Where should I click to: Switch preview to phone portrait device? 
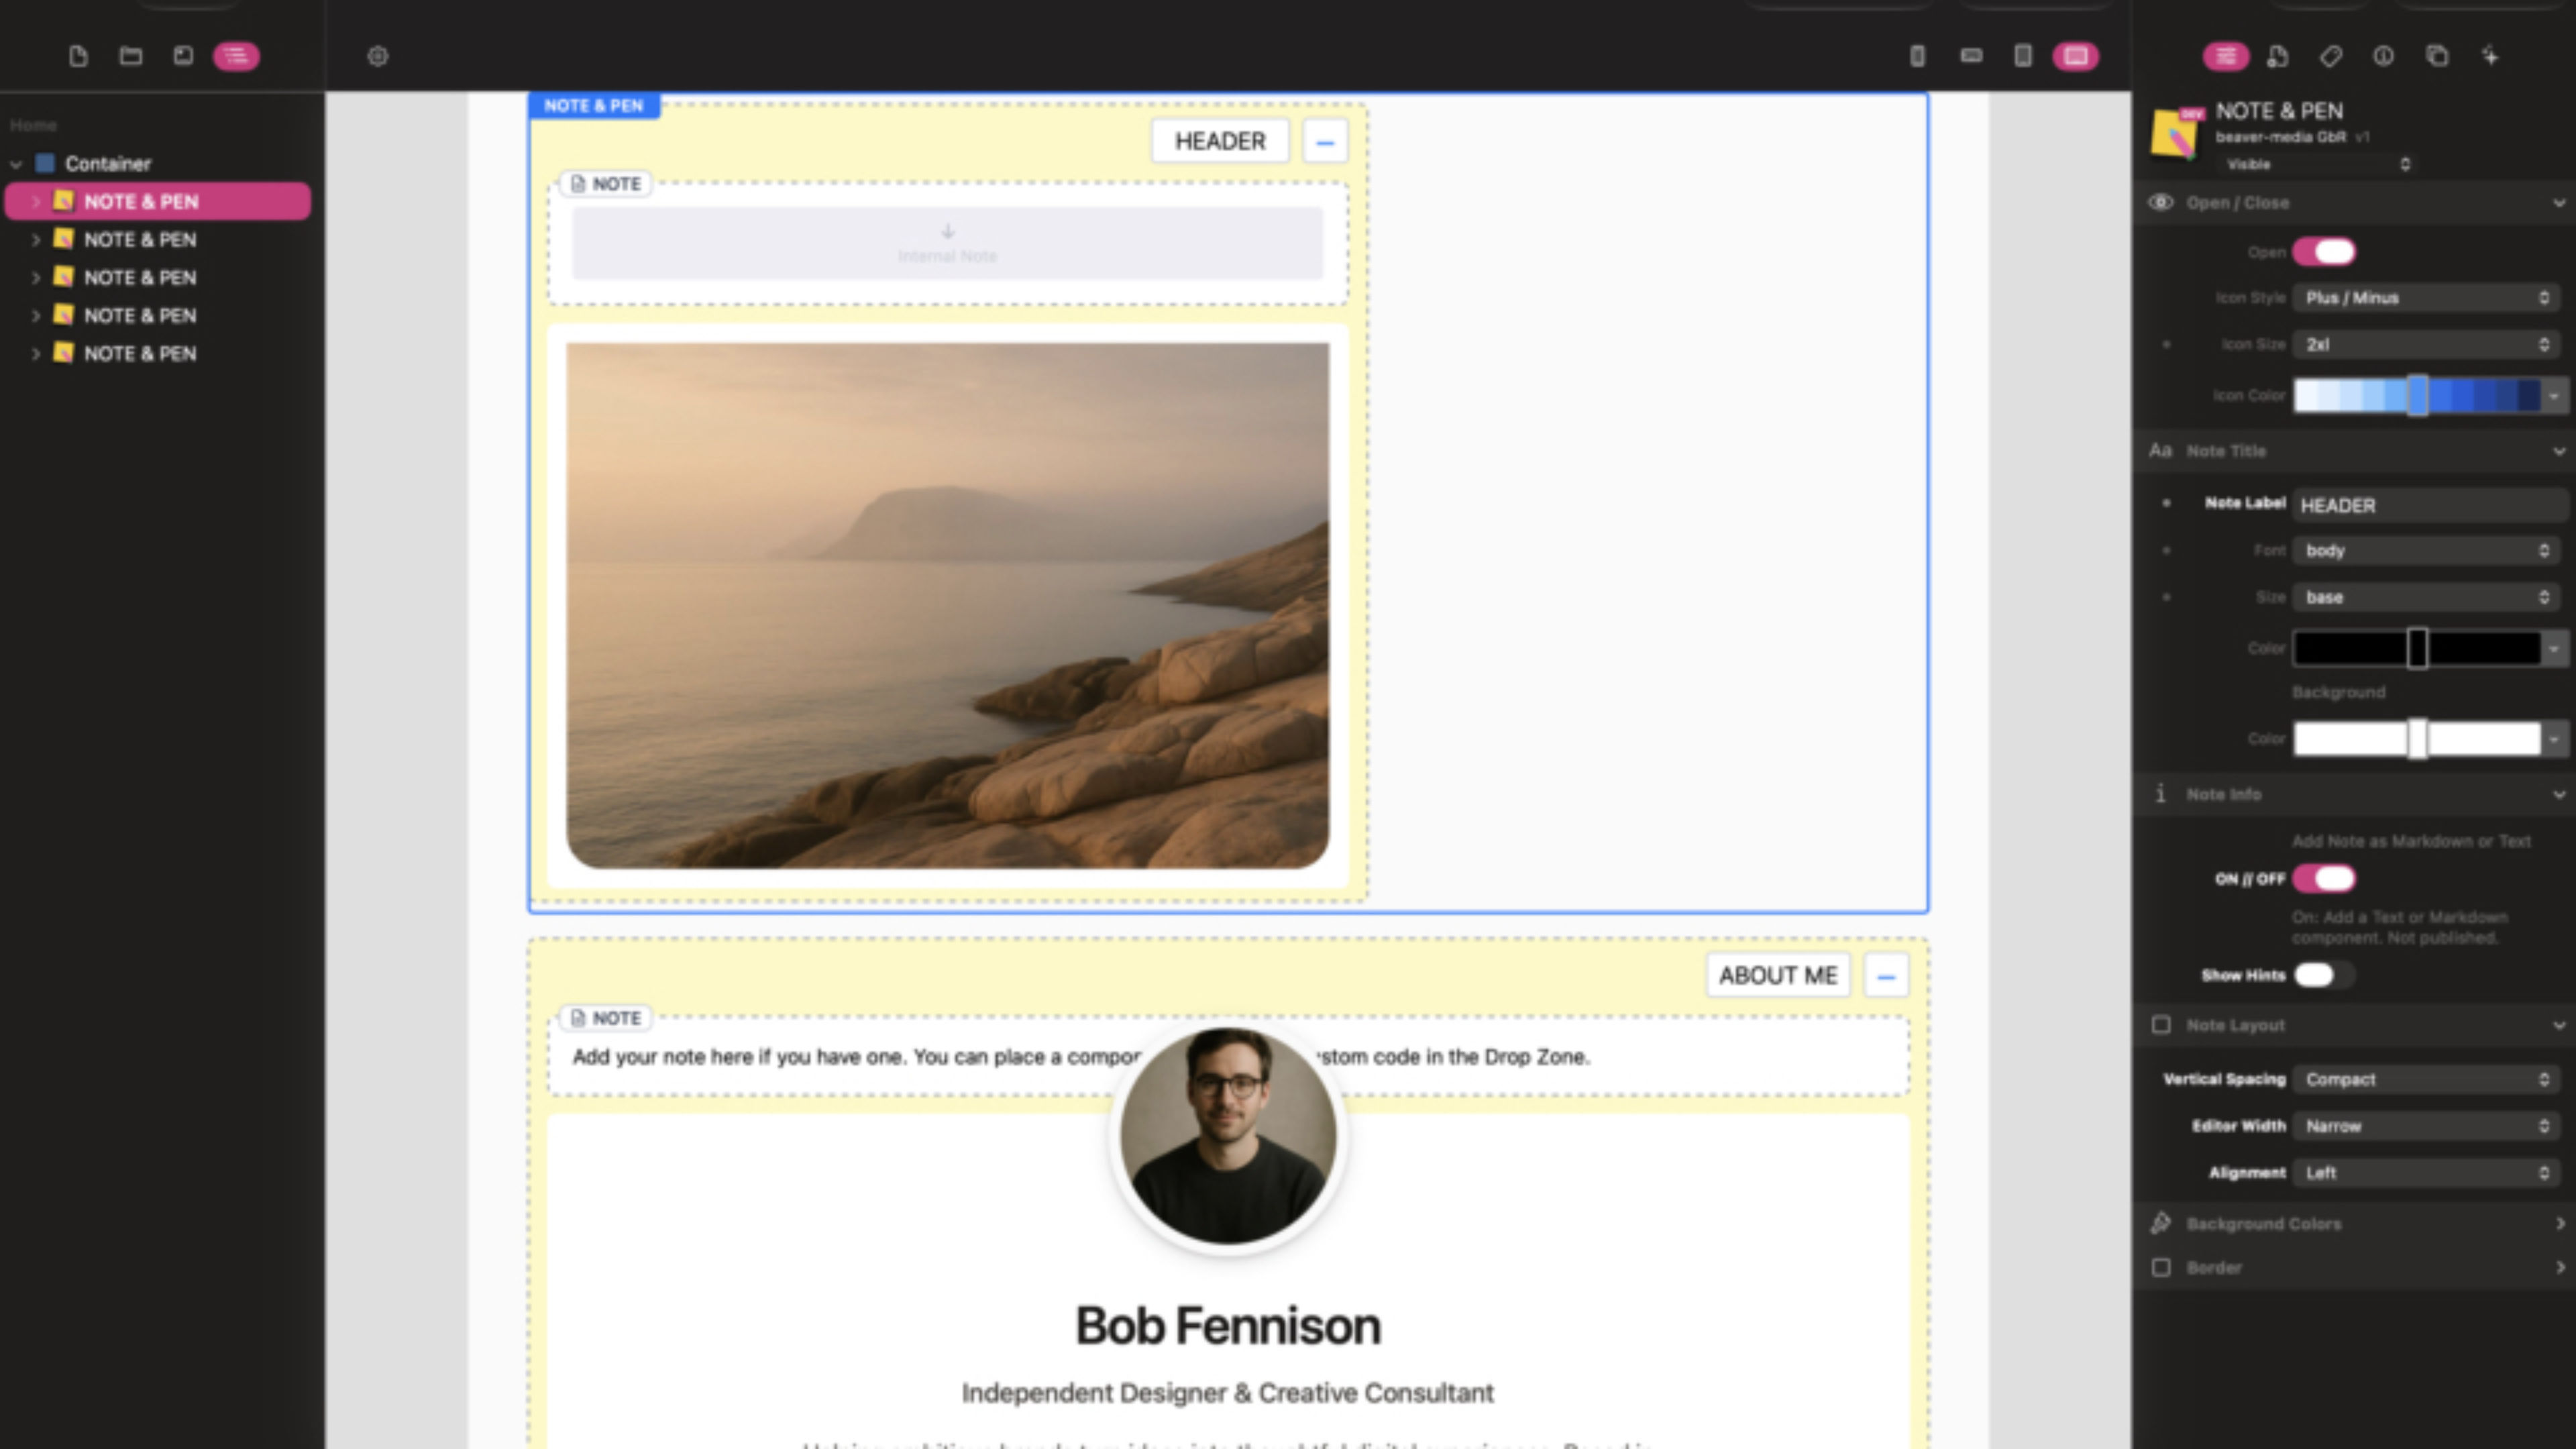(x=1917, y=56)
